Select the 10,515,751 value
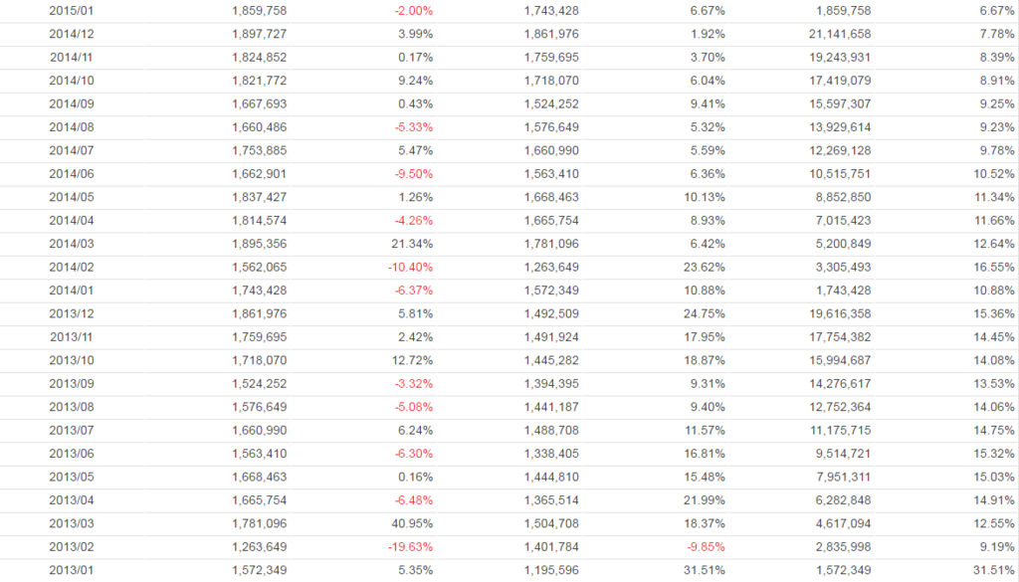 point(834,174)
